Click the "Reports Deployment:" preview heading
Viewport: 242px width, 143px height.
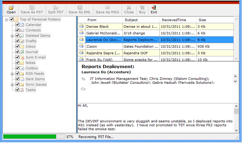[x=108, y=67]
